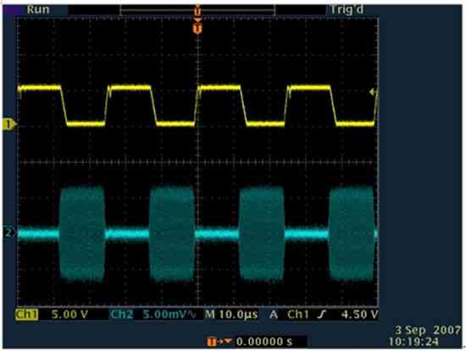Select the Ch1 label in readout bar
The width and height of the screenshot is (466, 351).
point(27,315)
